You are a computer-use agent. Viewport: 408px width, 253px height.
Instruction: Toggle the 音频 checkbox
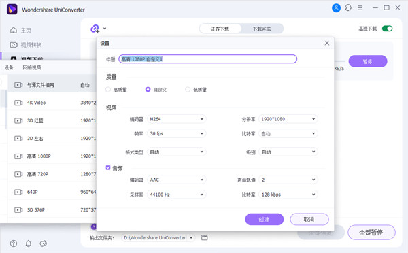(108, 167)
